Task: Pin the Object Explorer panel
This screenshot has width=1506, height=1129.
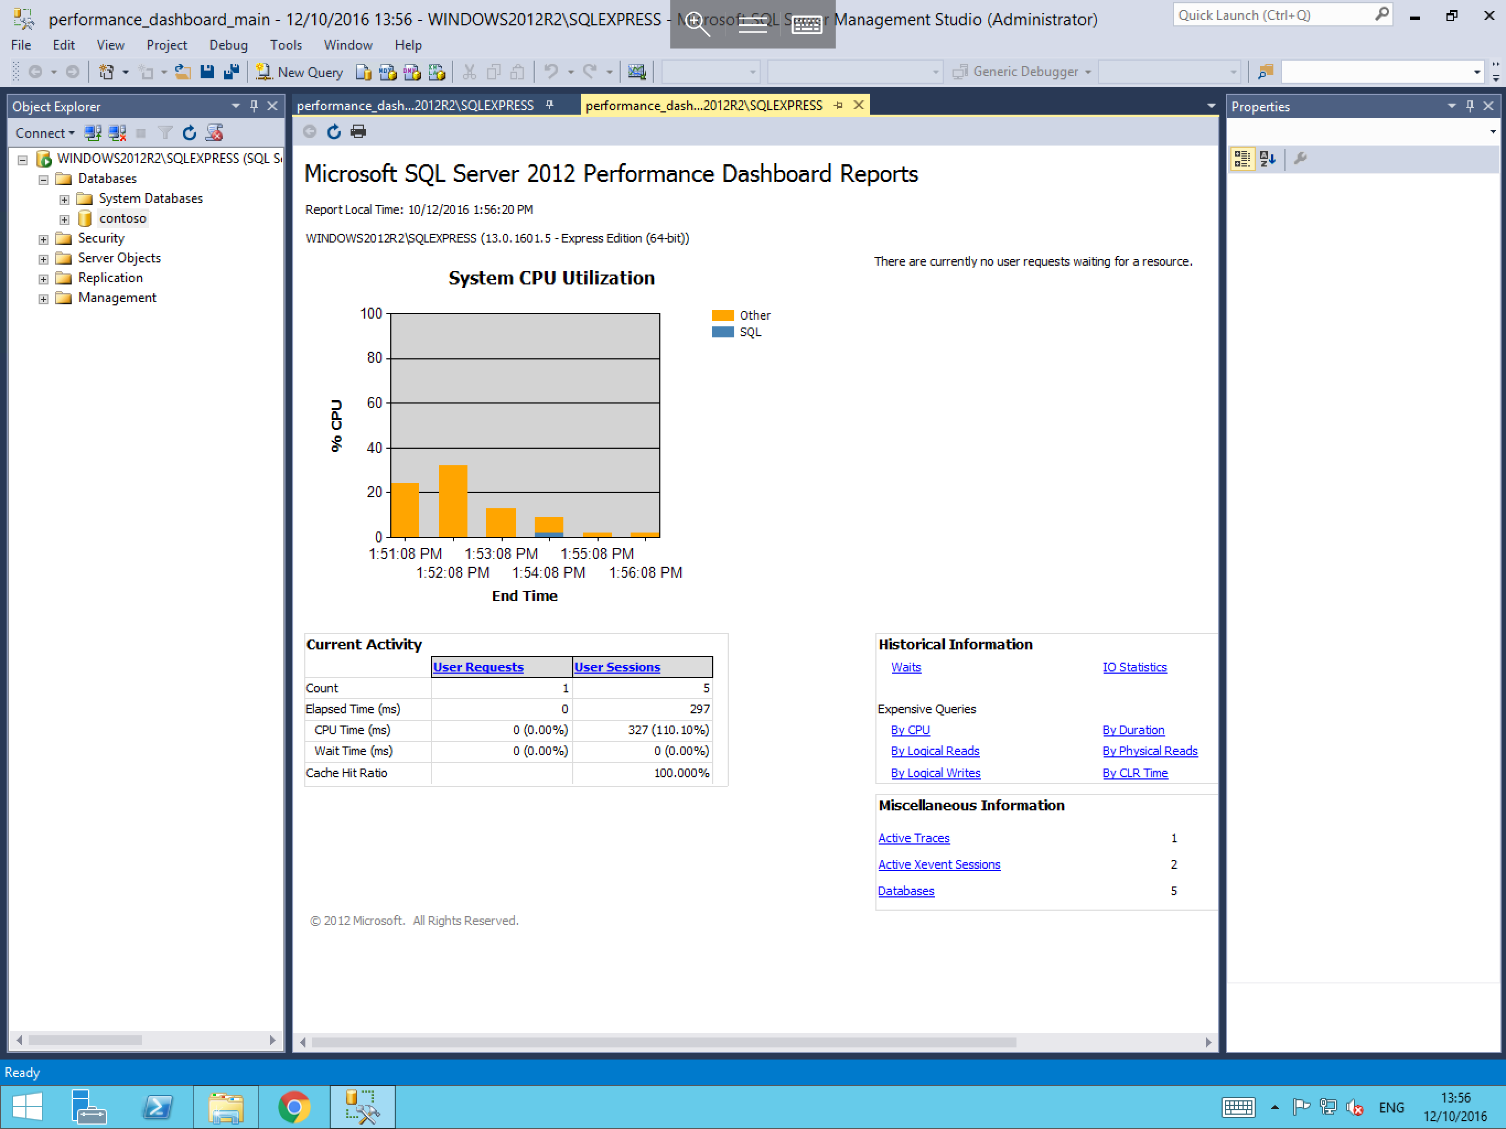Action: (254, 105)
